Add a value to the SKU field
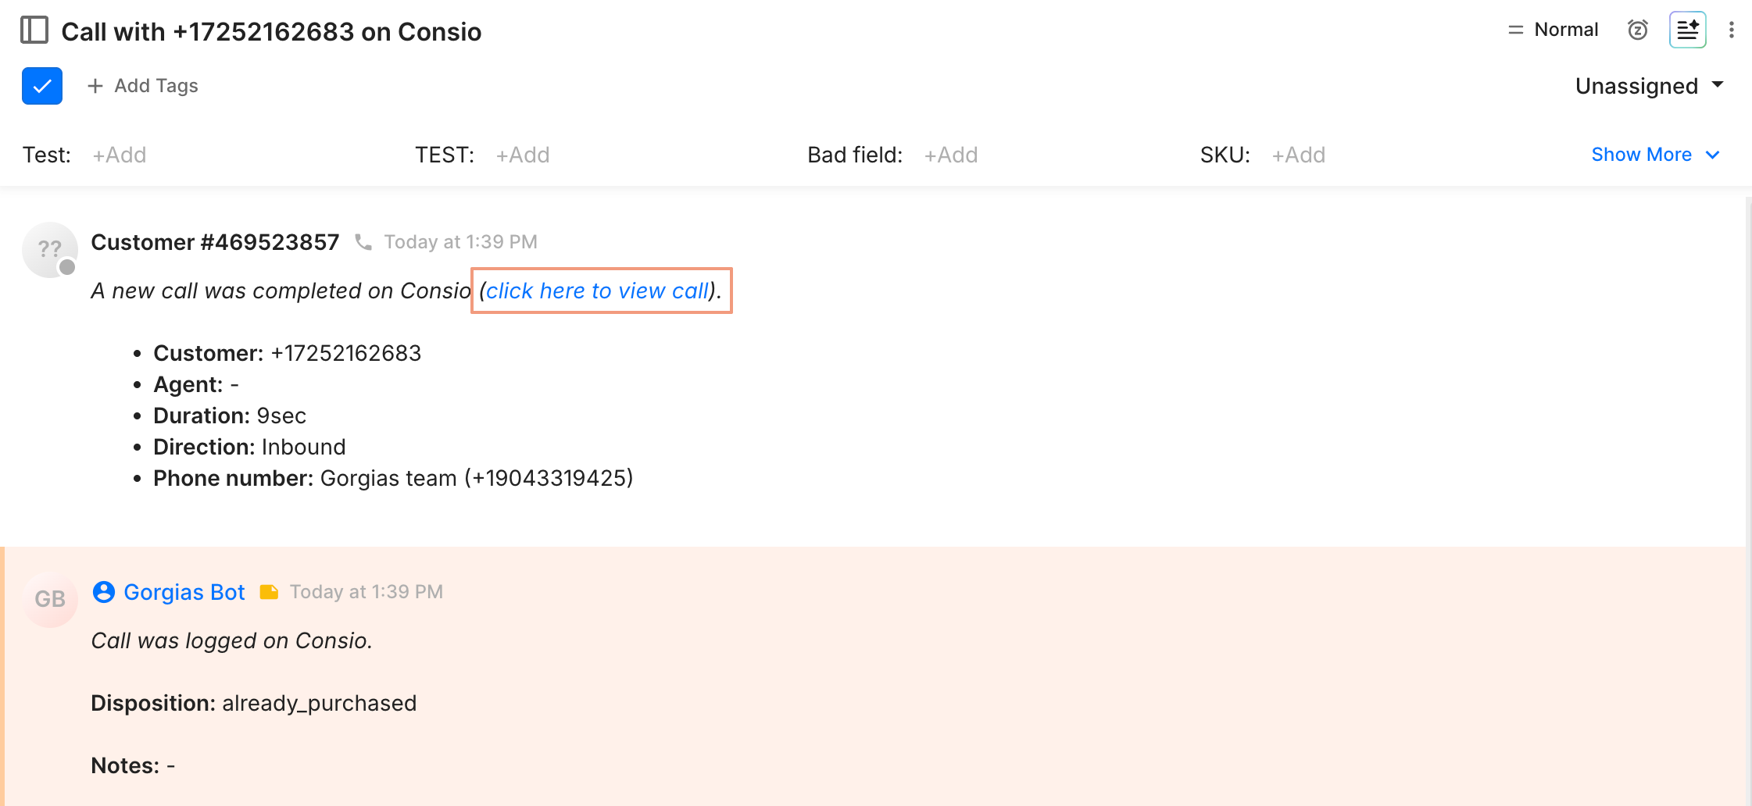 tap(1299, 155)
